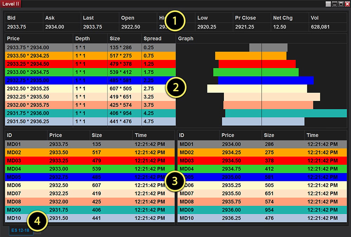Select ask row MD09 at 2936.00
The image size is (351, 237).
(262, 210)
